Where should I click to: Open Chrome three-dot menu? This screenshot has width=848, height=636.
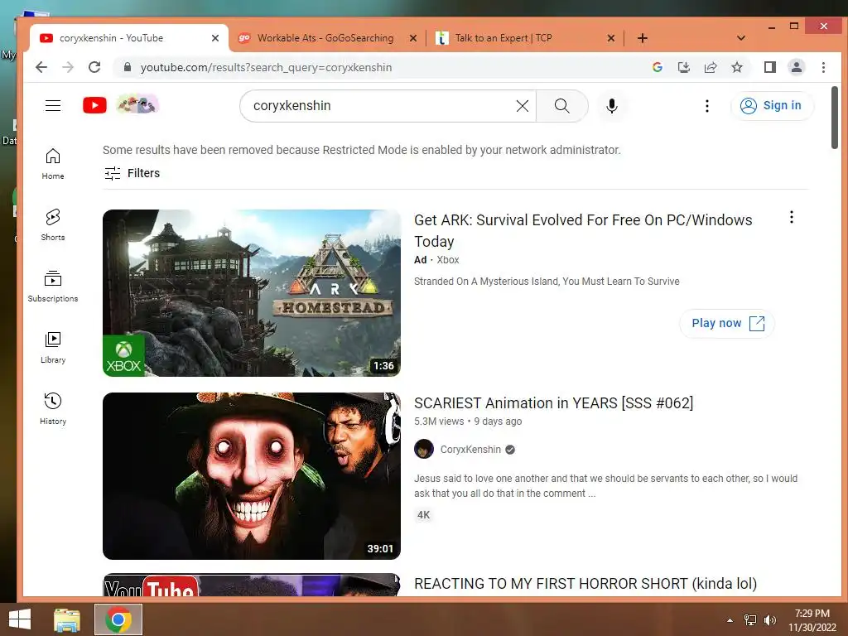pyautogui.click(x=823, y=67)
